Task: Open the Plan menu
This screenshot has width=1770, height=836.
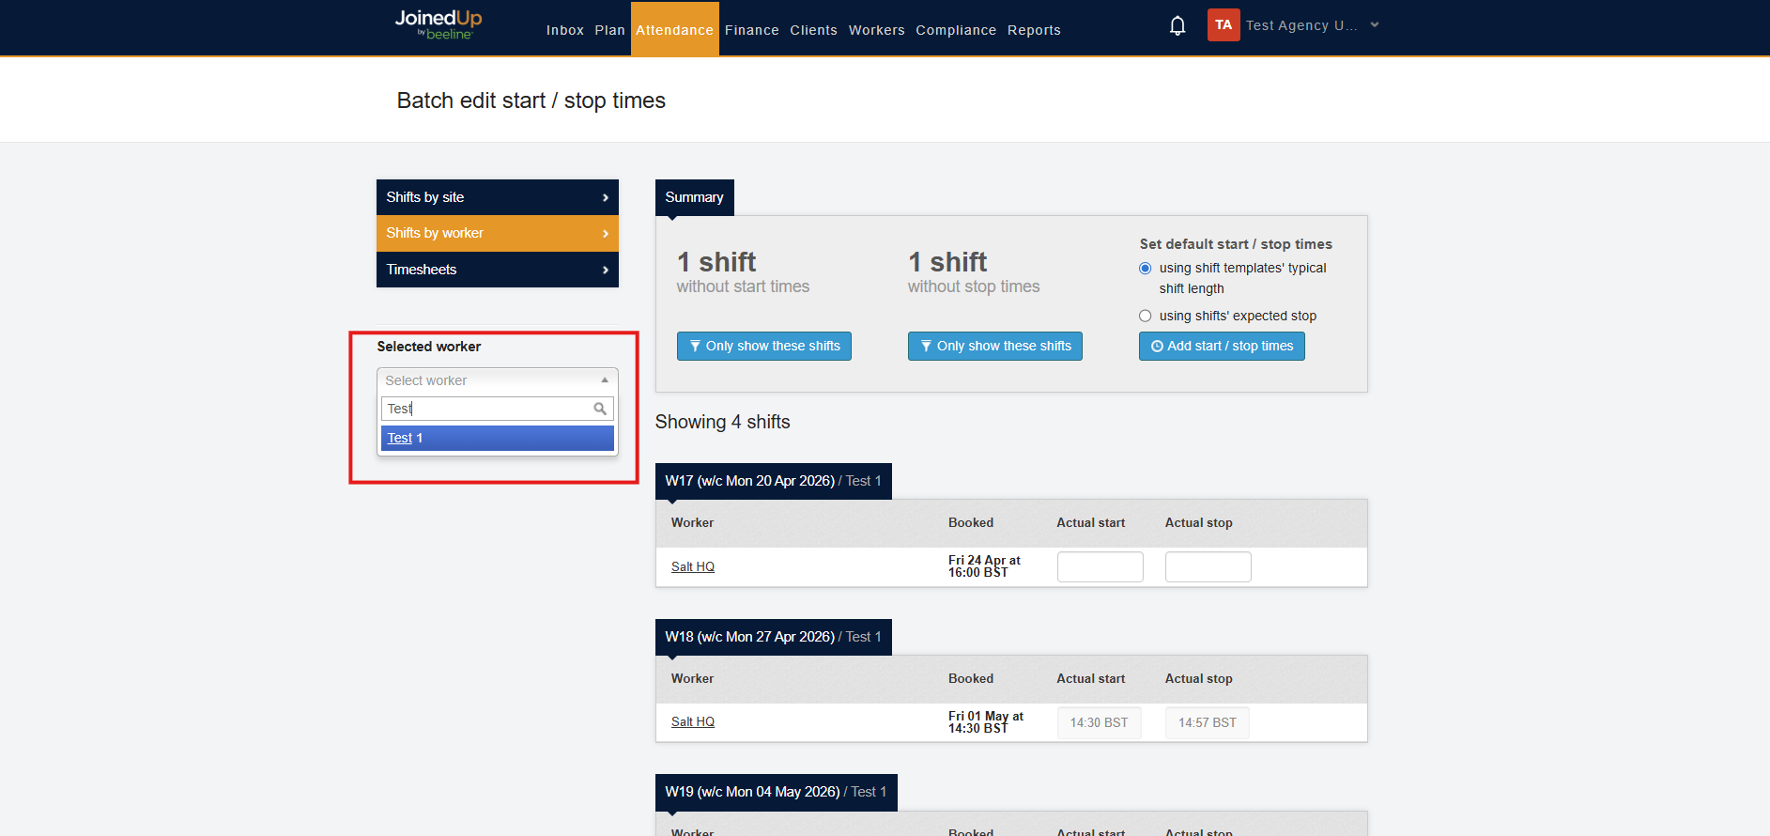Action: click(609, 30)
